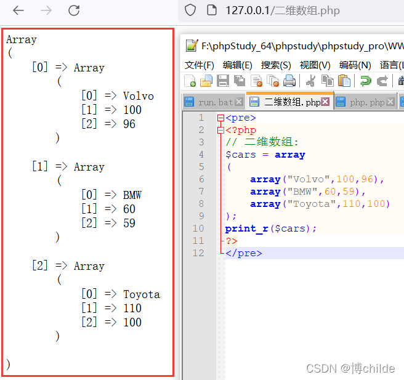Click value '110' in browser output
Viewport: 404px width, 380px height.
click(x=132, y=309)
